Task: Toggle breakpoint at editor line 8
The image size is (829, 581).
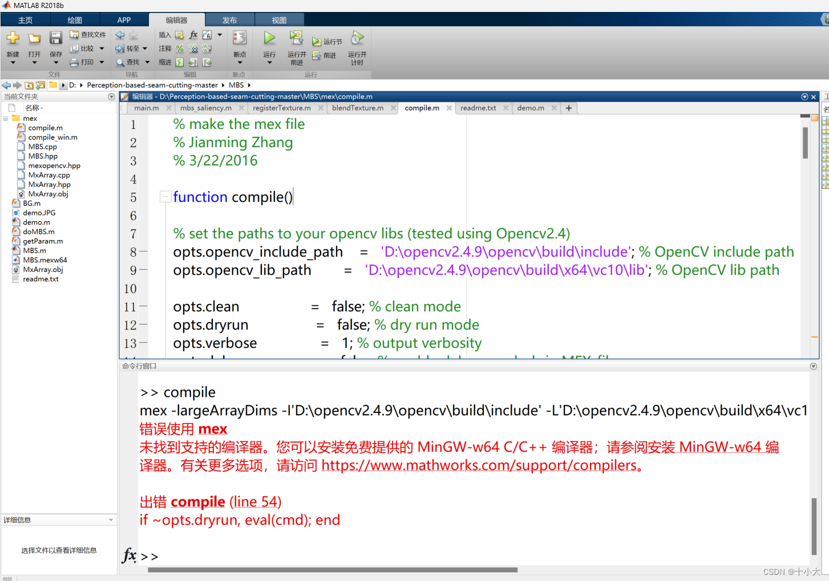Action: 143,251
